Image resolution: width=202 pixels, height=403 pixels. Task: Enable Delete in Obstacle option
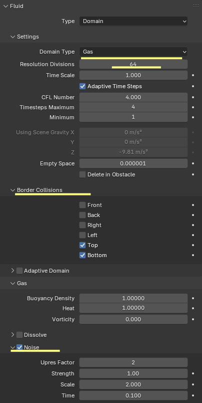coord(82,174)
